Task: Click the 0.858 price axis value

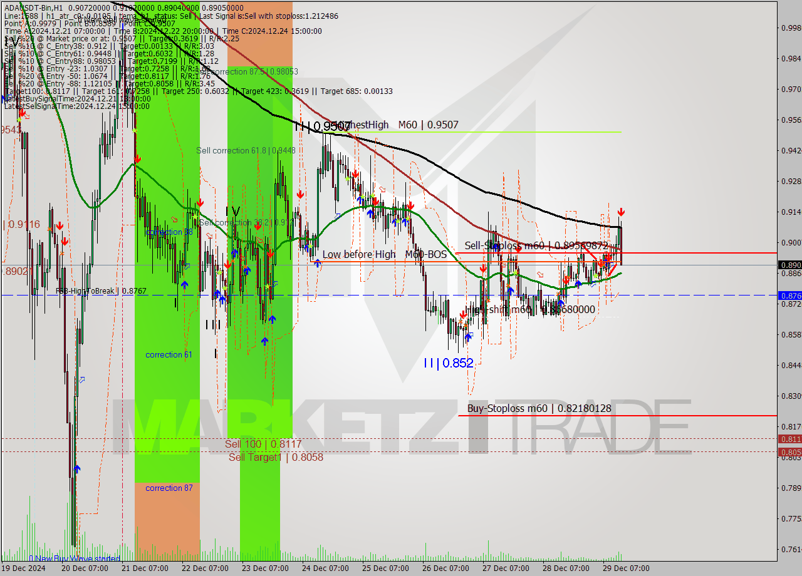Action: (791, 334)
